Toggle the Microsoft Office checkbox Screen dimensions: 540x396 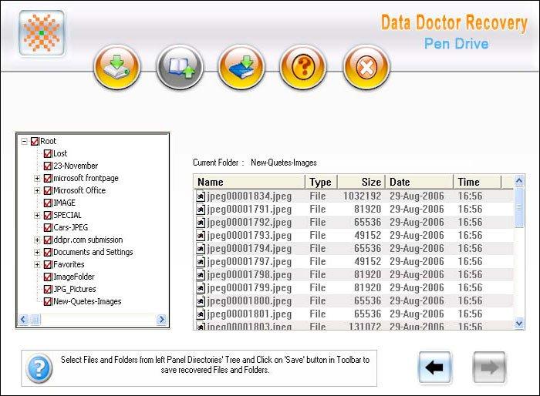(x=48, y=190)
